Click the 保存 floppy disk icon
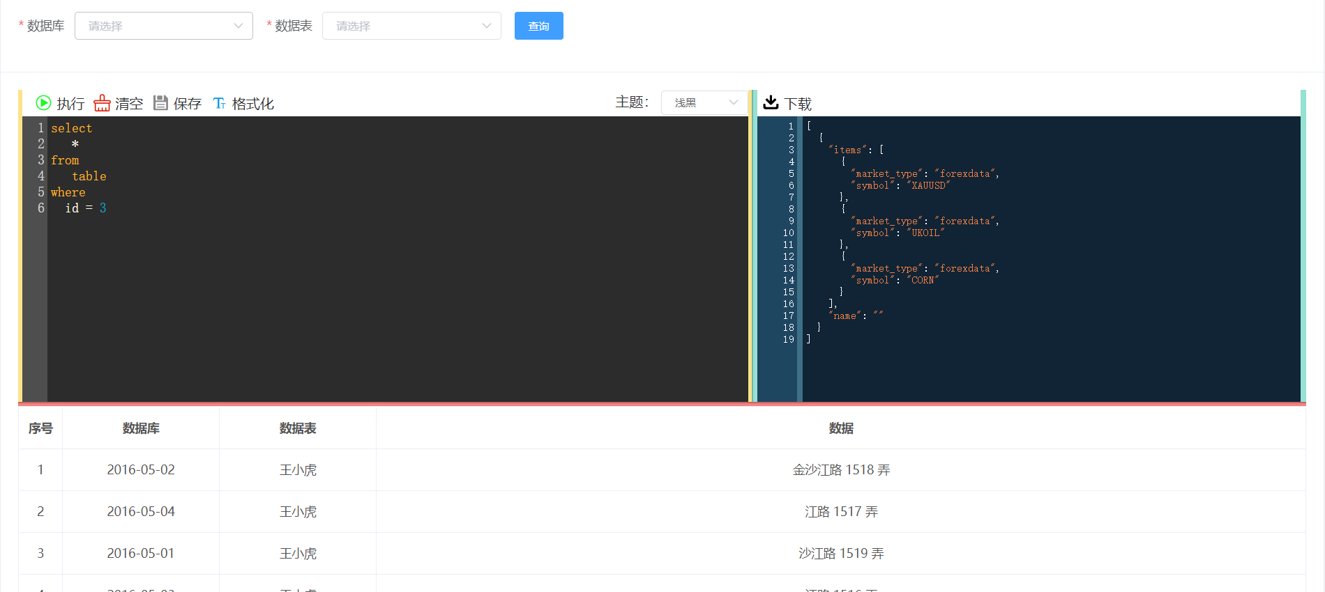Image resolution: width=1325 pixels, height=592 pixels. click(160, 103)
